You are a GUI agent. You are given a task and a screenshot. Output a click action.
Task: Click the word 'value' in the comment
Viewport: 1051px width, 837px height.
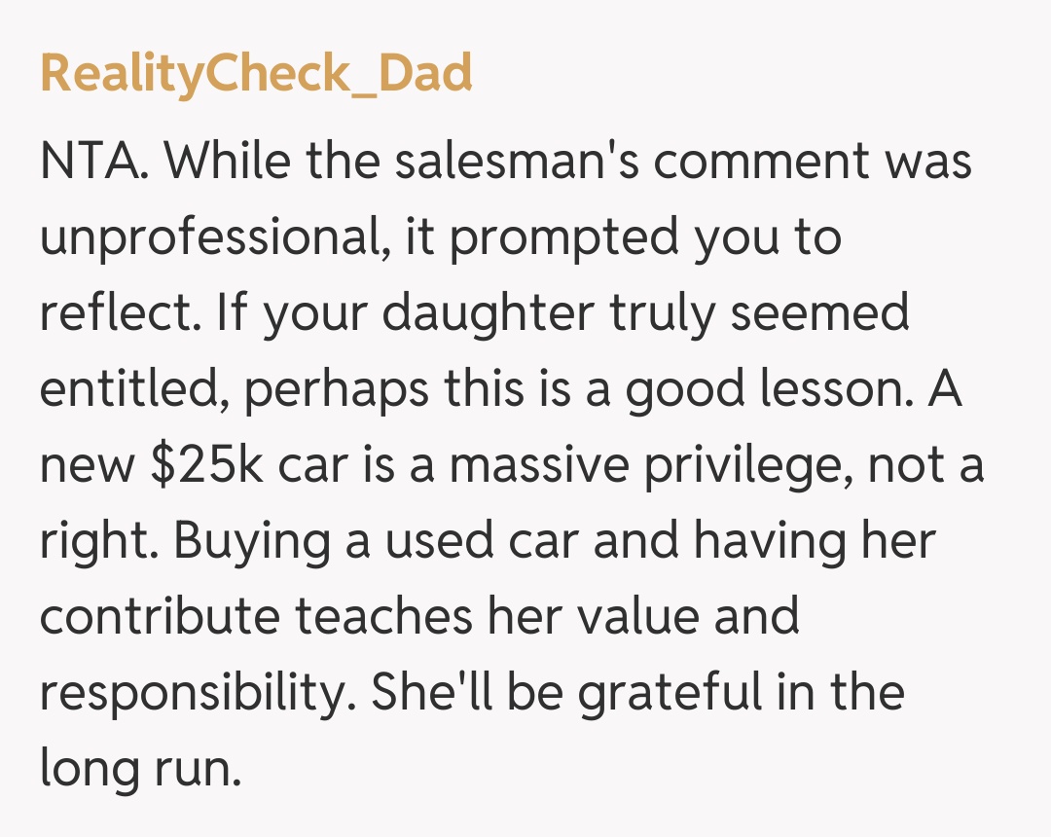click(604, 618)
